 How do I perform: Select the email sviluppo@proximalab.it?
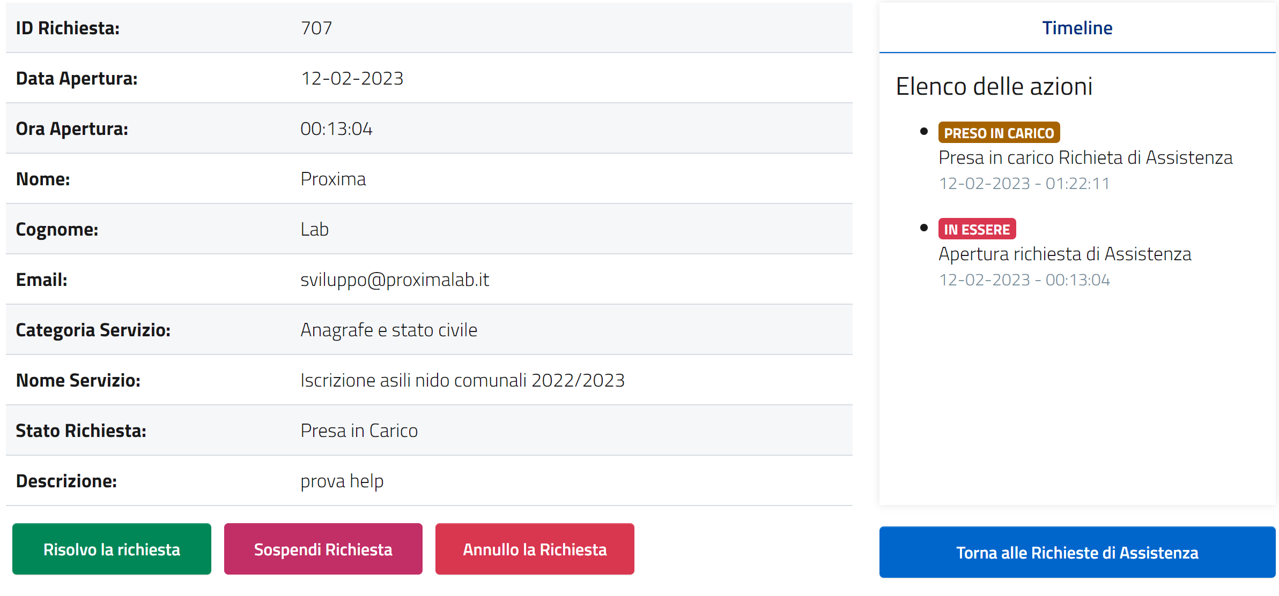[395, 280]
